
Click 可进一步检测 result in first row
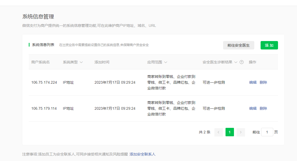click(x=214, y=82)
